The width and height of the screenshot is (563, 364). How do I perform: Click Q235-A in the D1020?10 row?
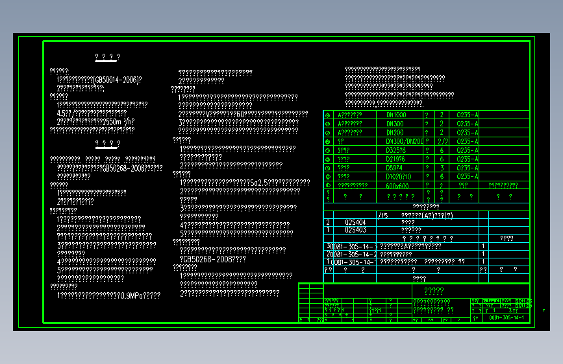[468, 177]
